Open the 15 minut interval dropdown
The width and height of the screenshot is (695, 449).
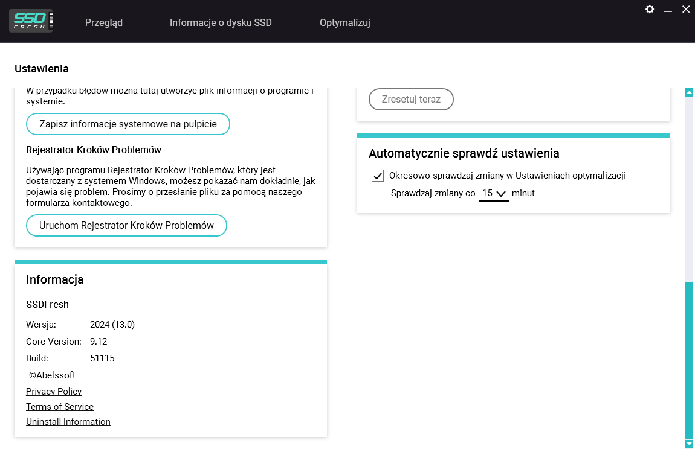(493, 194)
